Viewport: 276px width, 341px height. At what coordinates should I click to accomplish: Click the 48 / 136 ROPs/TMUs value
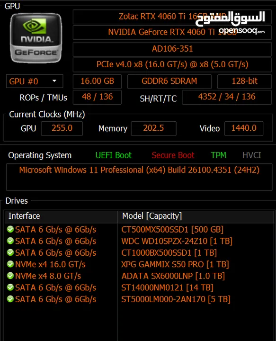click(x=97, y=97)
